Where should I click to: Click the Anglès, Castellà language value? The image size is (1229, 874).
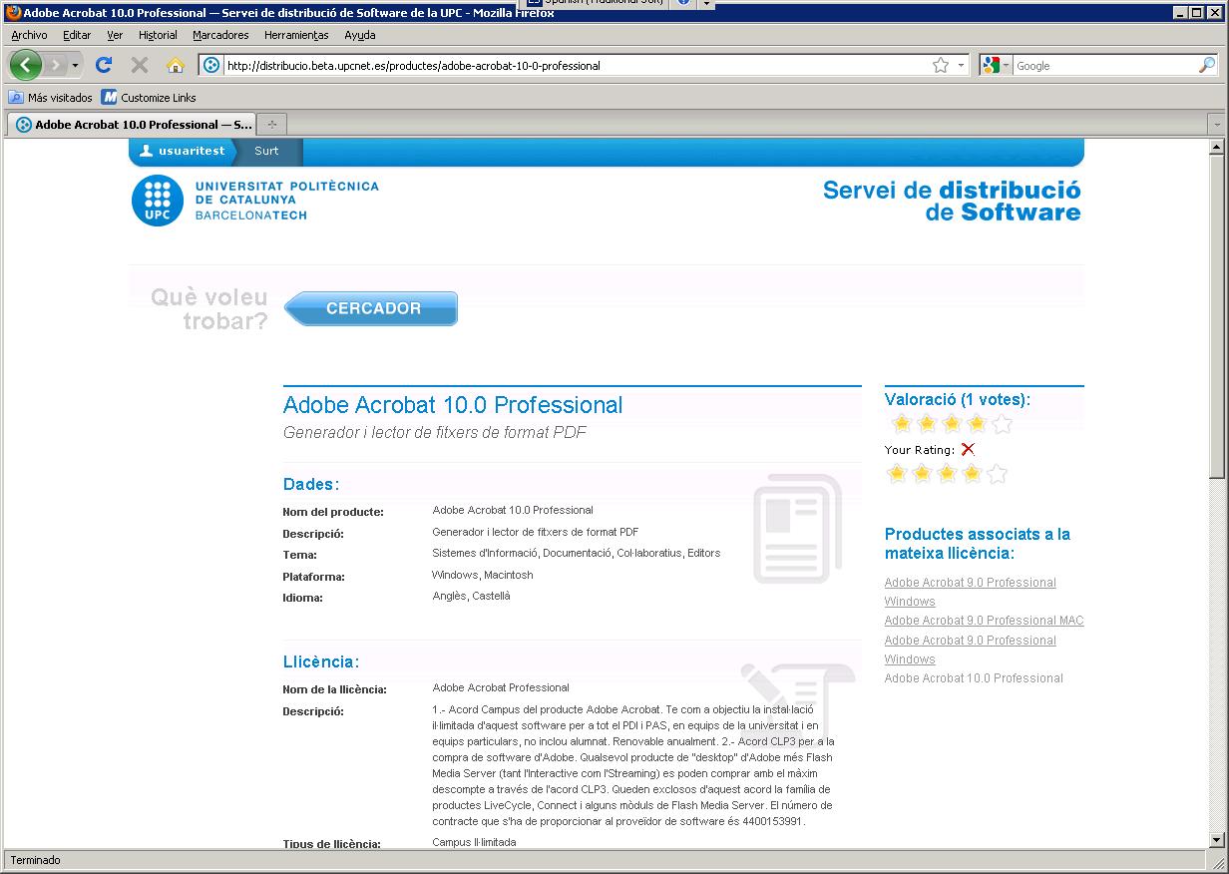tap(471, 597)
